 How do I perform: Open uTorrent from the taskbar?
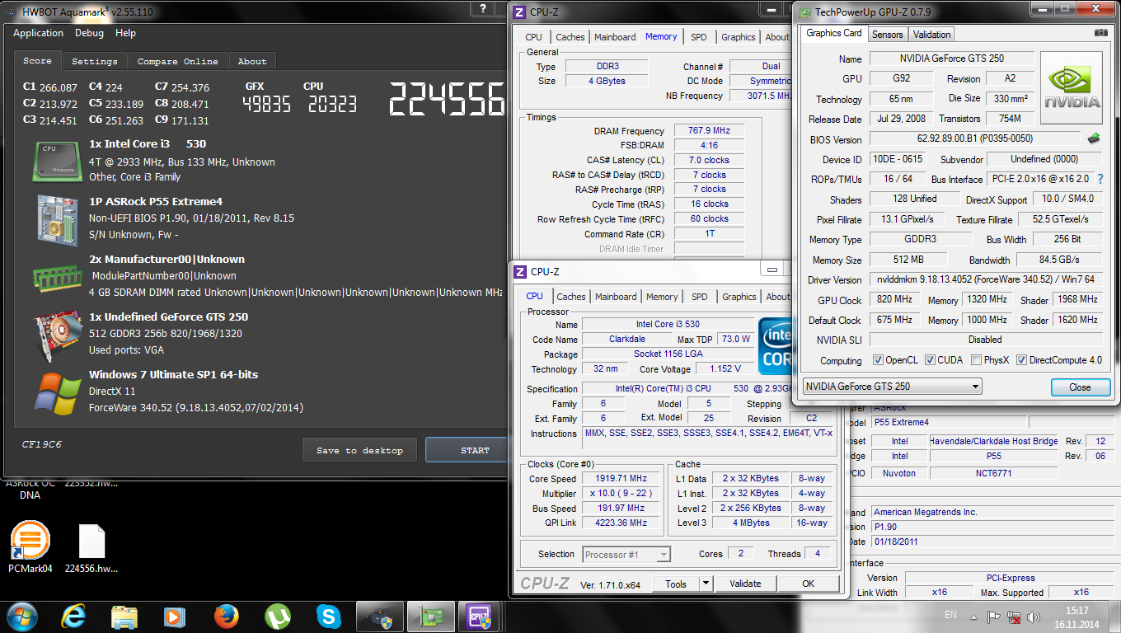pos(278,617)
